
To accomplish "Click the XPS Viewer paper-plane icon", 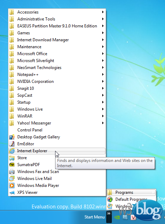I will tap(12, 192).
